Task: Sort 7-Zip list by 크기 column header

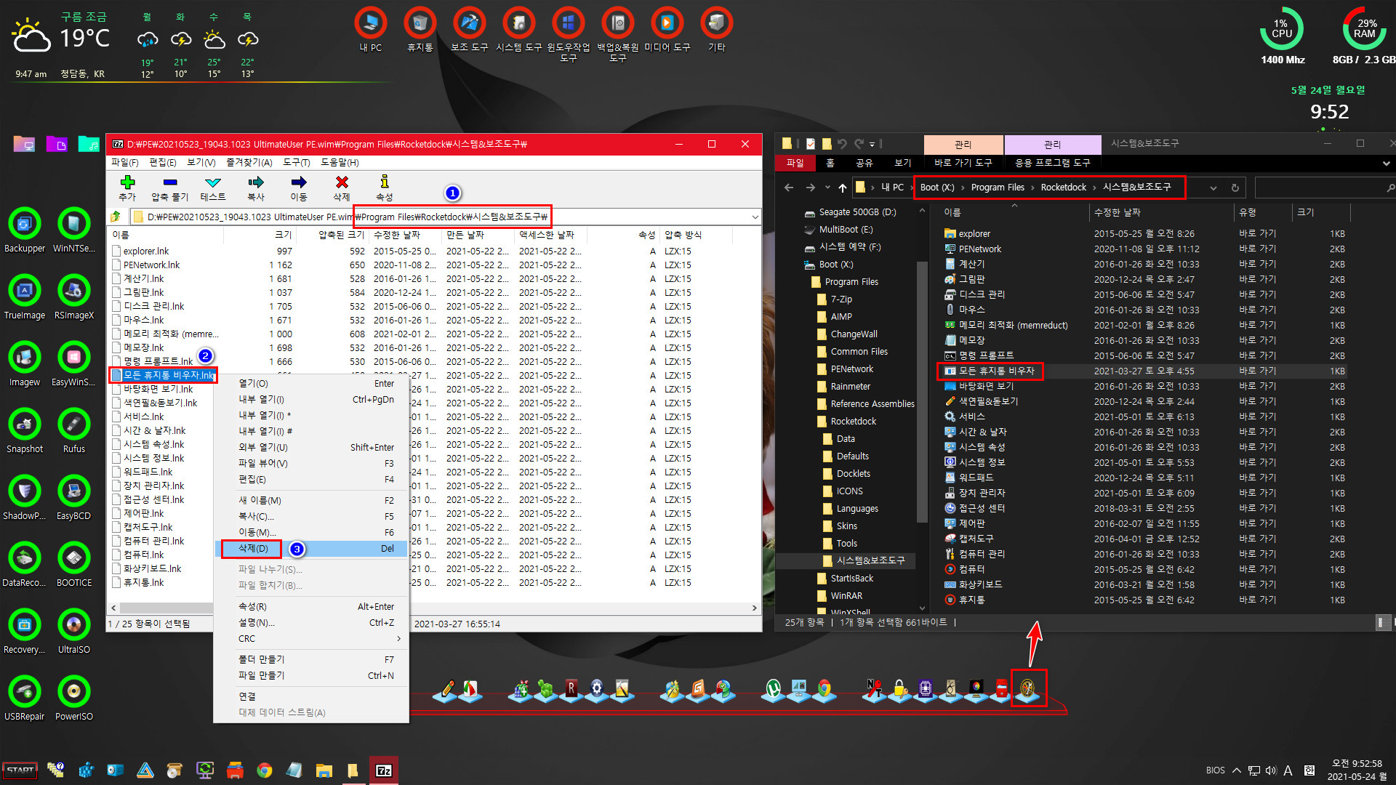Action: (x=284, y=235)
